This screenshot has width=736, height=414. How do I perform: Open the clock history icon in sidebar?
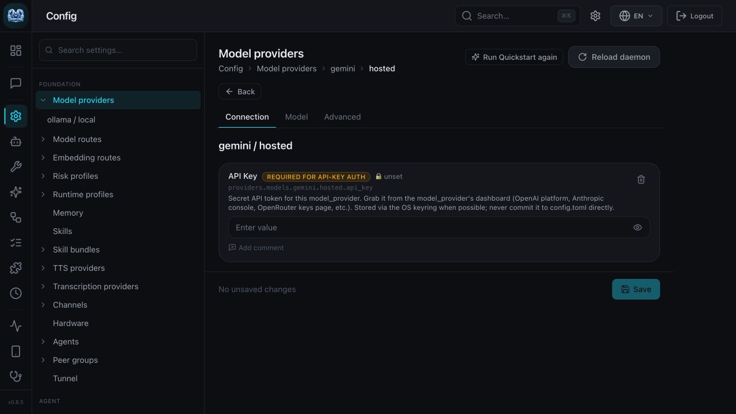tap(16, 293)
